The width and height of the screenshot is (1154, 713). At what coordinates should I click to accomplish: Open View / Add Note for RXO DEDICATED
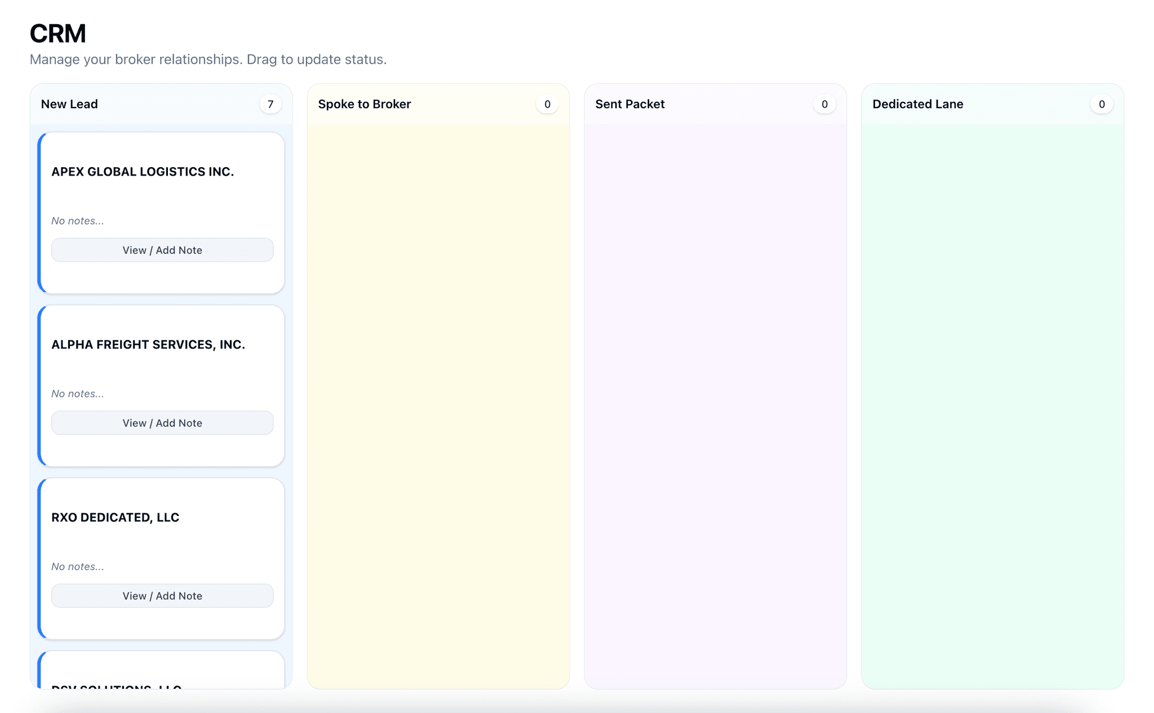162,595
